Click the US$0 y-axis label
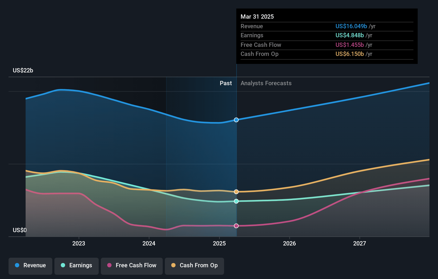 (20, 230)
